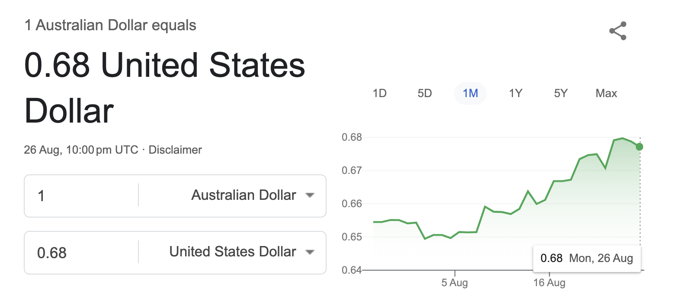This screenshot has width=673, height=303.
Task: Show the 5Y chart range
Action: tap(561, 93)
